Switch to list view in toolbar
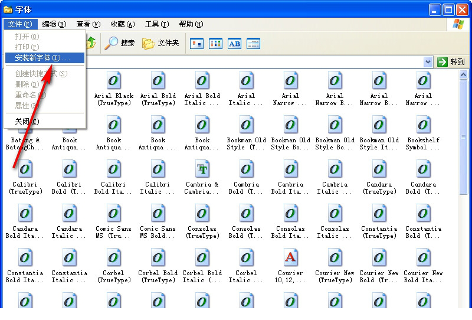 [x=215, y=44]
